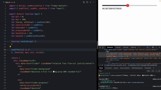Show more DevTools main tabs chevron
This screenshot has width=161, height=90.
pos(139,47)
